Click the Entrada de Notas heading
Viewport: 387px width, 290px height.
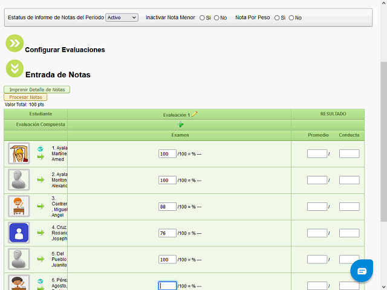(x=58, y=74)
